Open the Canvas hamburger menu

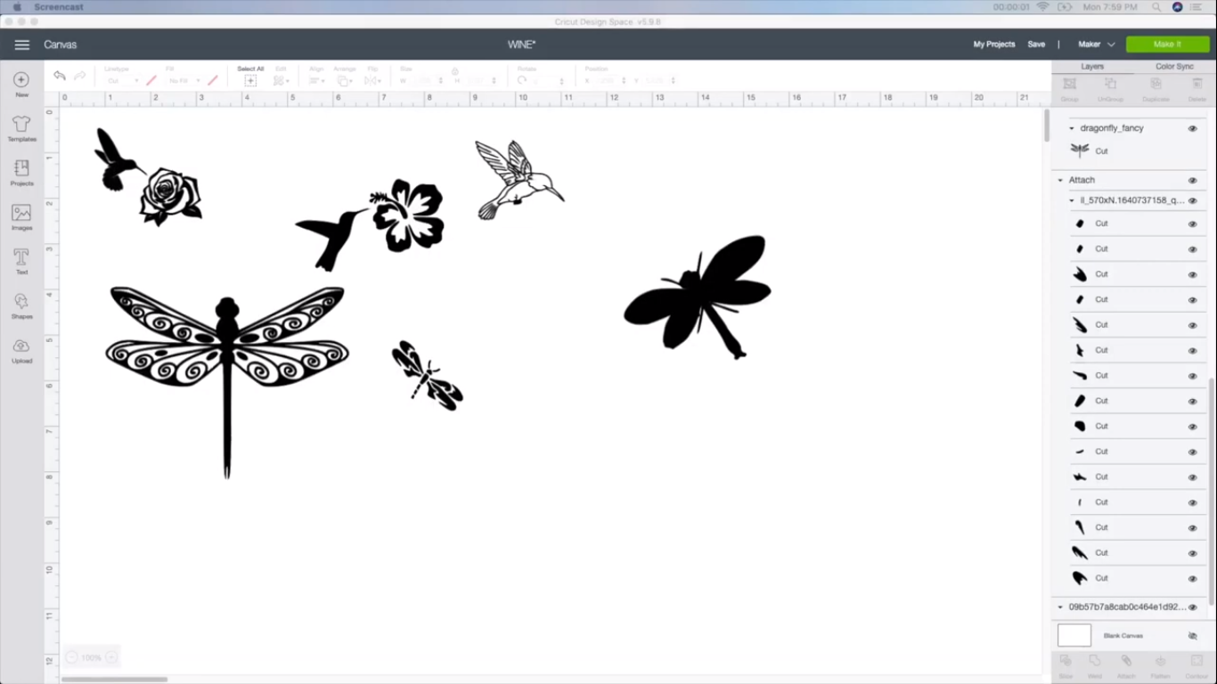click(x=22, y=44)
